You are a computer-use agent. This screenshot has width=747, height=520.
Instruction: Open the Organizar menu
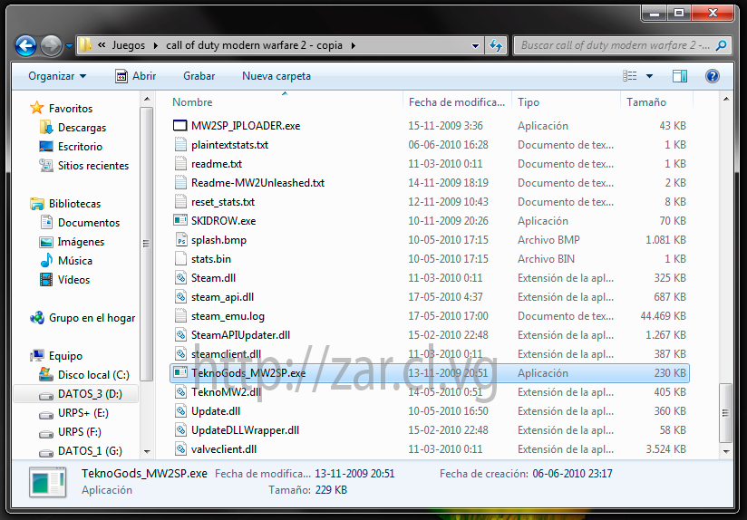pos(57,76)
